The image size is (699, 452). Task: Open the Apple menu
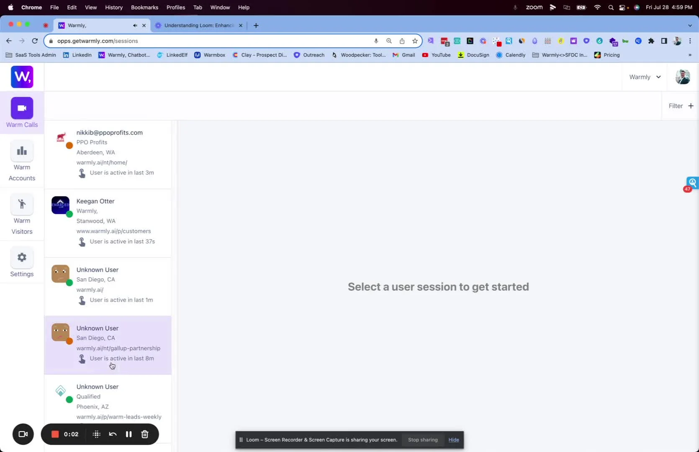click(x=10, y=7)
